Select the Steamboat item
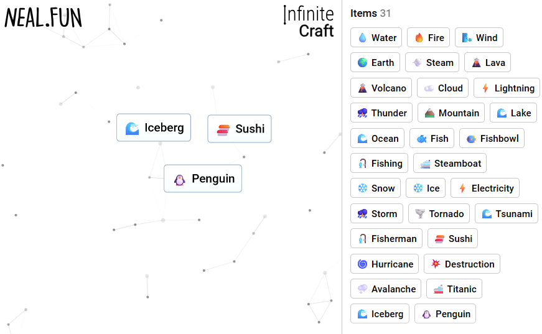Image resolution: width=542 pixels, height=334 pixels. pos(449,164)
